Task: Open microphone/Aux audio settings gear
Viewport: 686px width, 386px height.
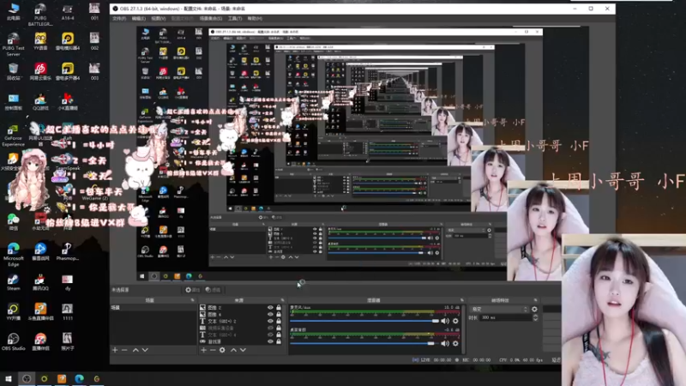Action: click(455, 321)
